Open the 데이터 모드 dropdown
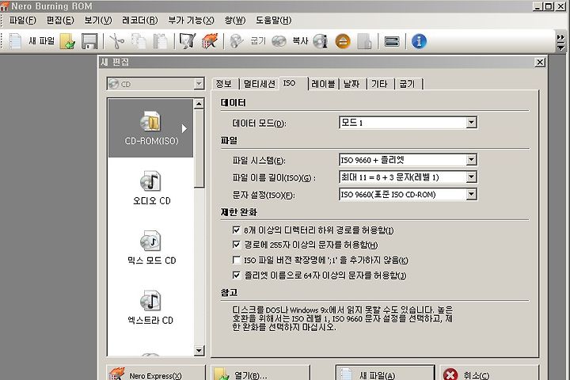 408,123
